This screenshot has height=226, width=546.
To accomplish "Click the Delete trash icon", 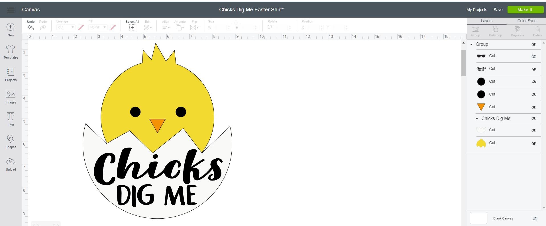I will coord(537,29).
